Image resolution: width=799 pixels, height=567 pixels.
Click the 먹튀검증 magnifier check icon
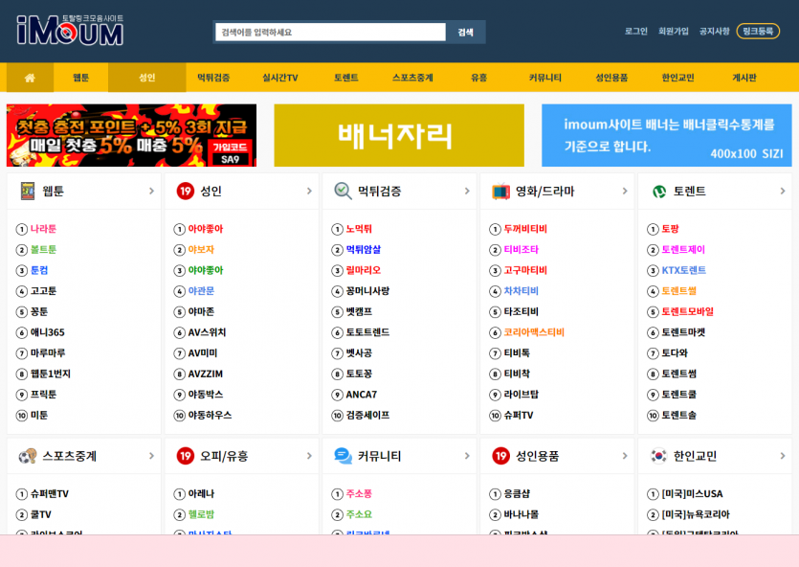[x=343, y=192]
